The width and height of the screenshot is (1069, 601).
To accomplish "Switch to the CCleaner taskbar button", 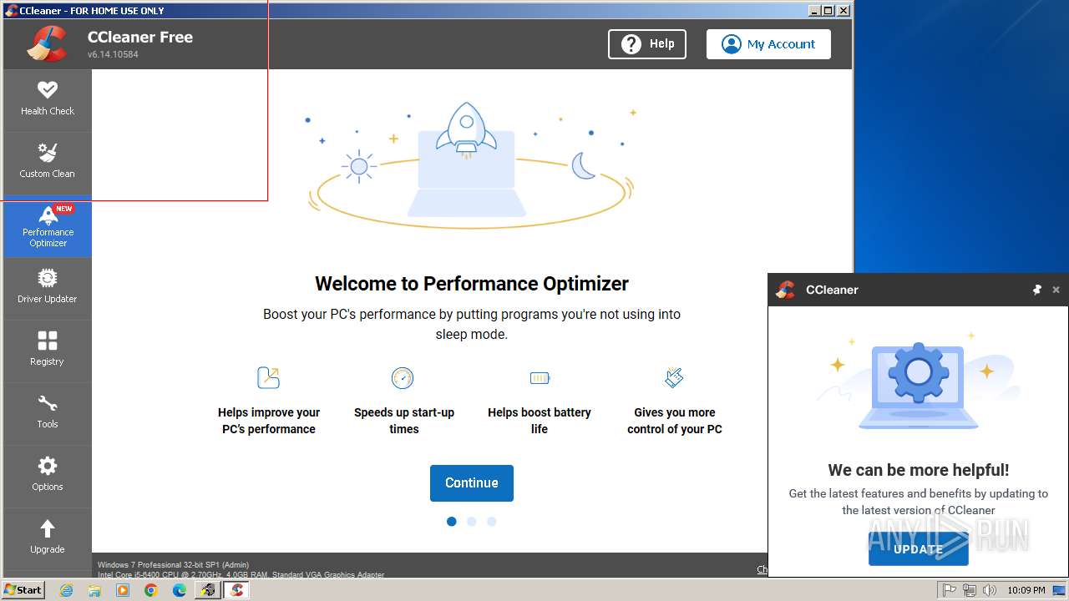I will click(x=236, y=590).
